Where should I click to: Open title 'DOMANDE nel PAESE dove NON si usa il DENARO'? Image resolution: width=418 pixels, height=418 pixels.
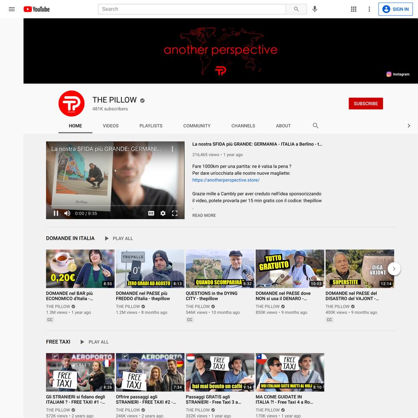pos(283,296)
